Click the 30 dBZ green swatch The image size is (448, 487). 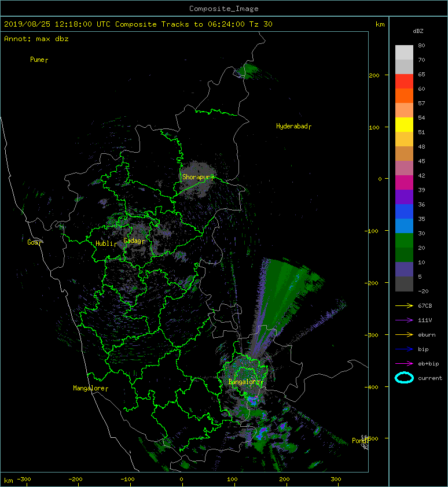[404, 241]
